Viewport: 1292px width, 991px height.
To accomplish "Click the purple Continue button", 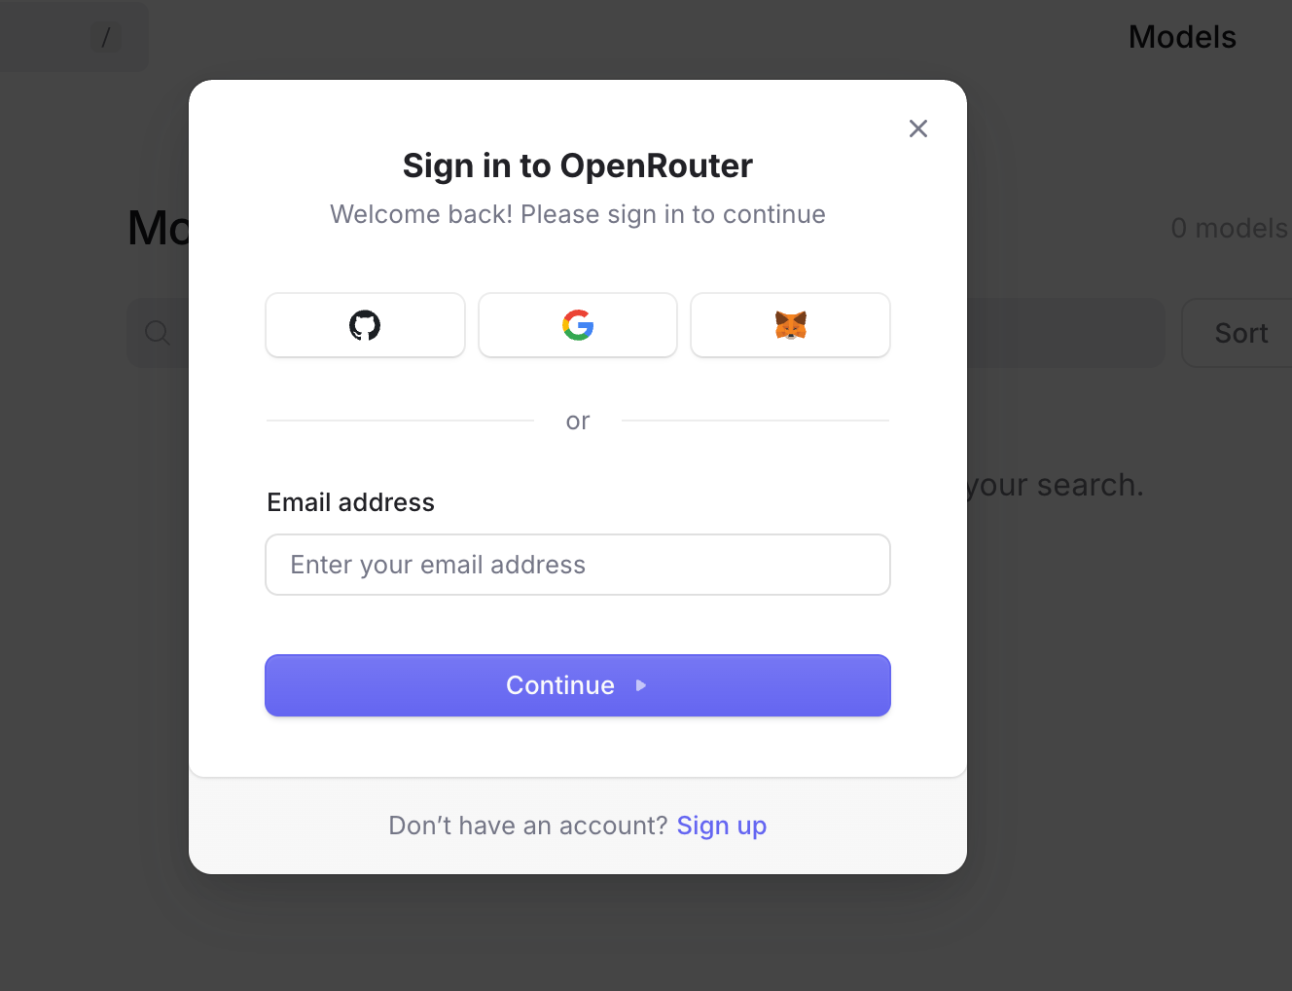I will pyautogui.click(x=578, y=685).
